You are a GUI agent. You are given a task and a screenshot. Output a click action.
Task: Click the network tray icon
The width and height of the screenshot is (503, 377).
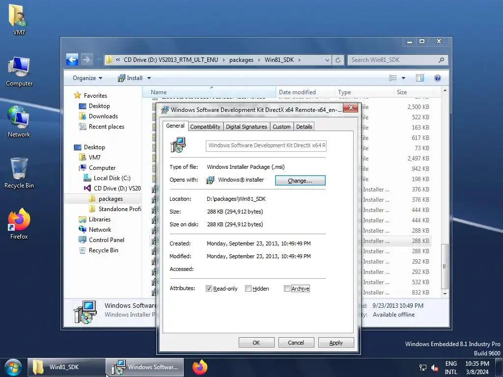point(423,368)
